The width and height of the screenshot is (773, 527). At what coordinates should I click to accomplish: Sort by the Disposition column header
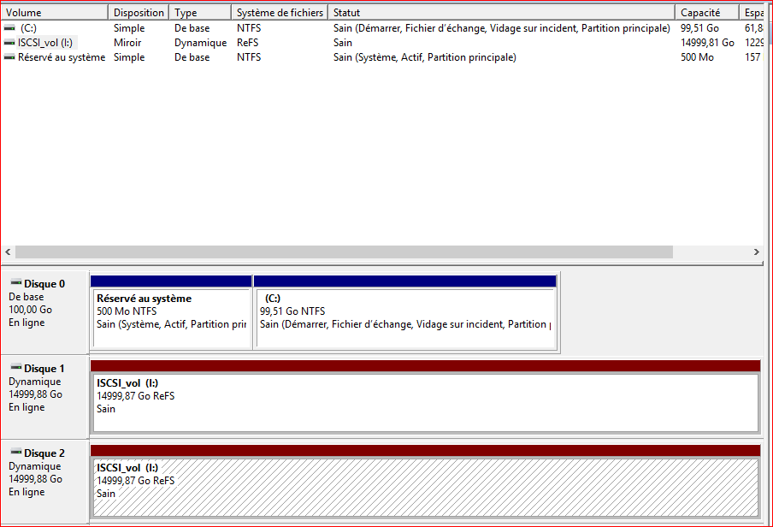tap(139, 13)
